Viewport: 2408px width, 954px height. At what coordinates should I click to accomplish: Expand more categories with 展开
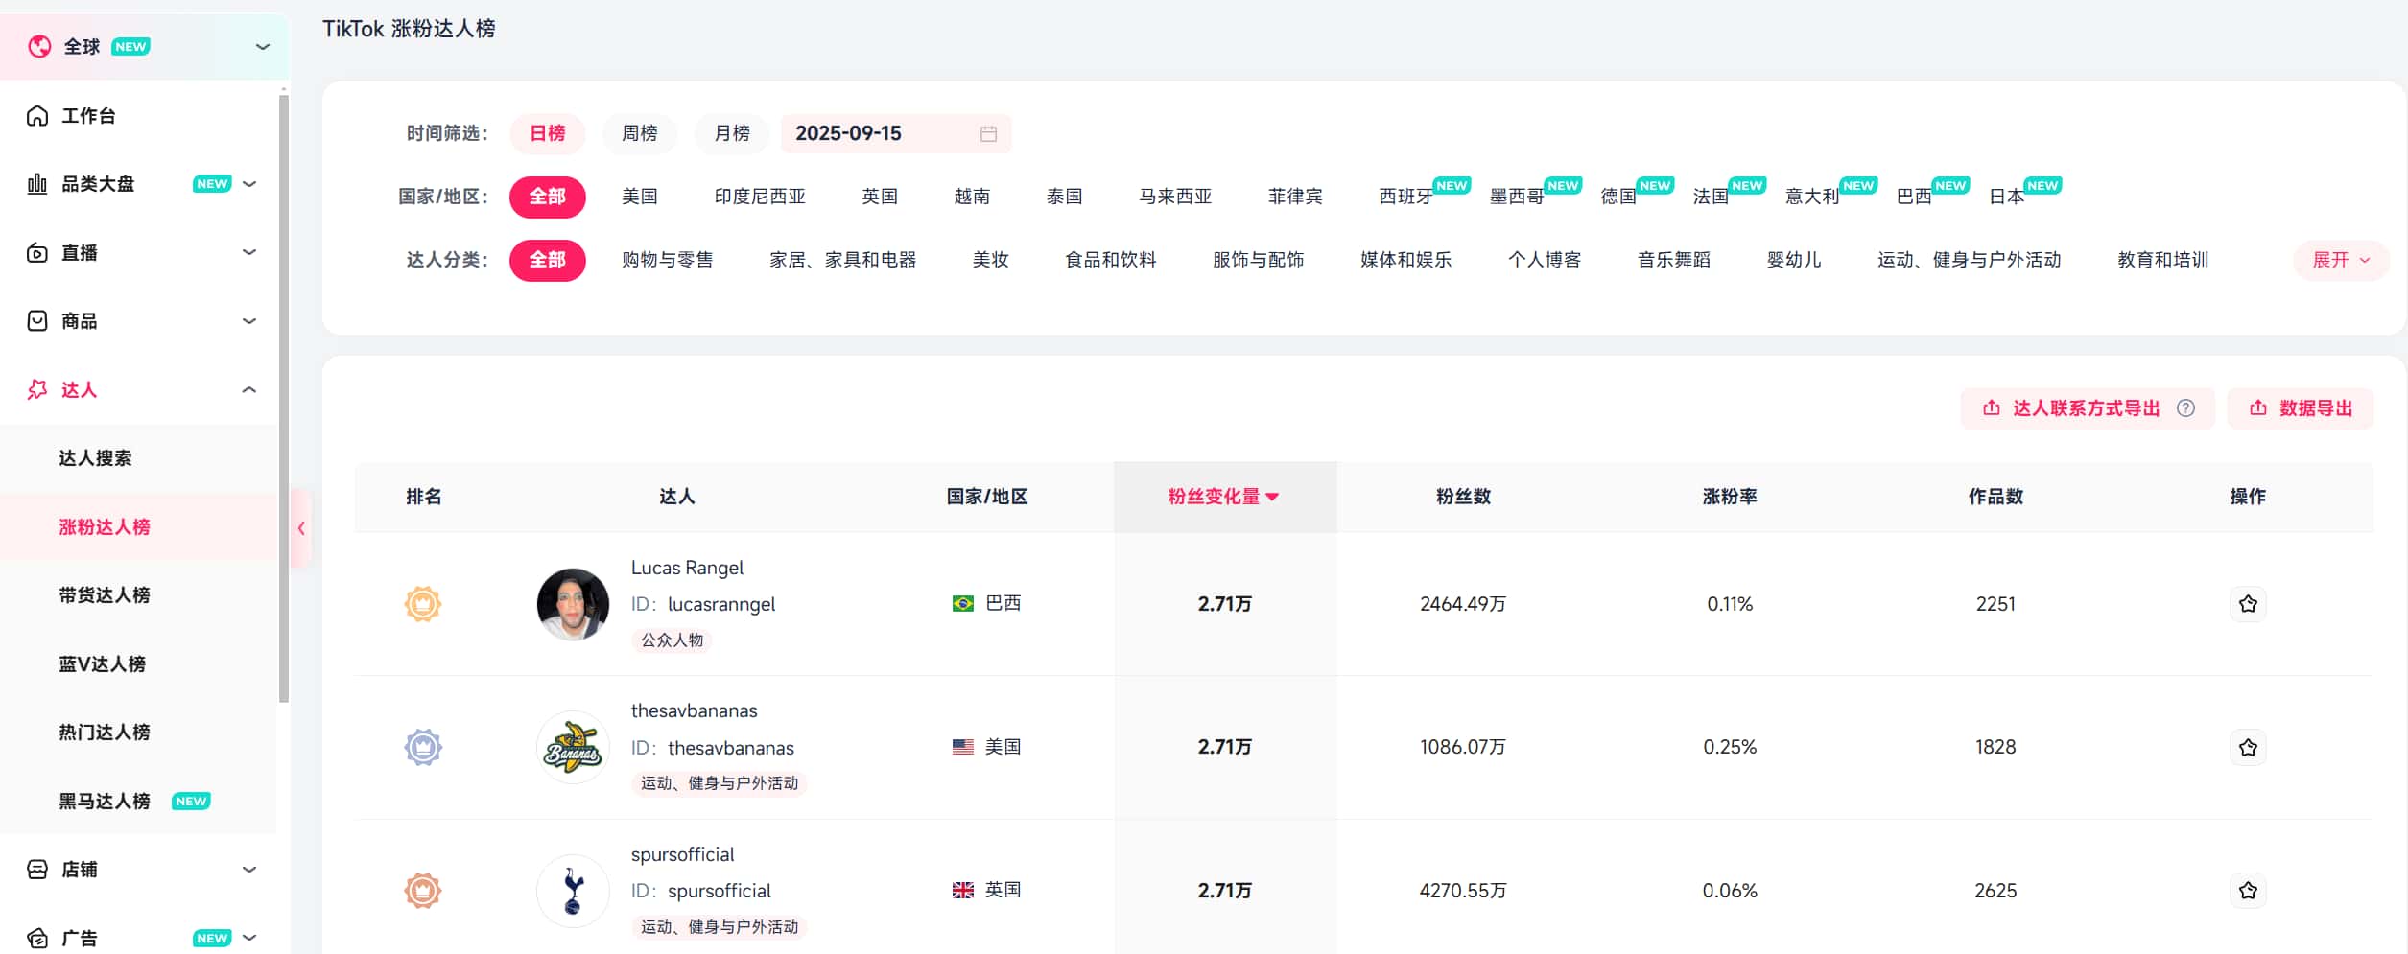click(x=2340, y=260)
